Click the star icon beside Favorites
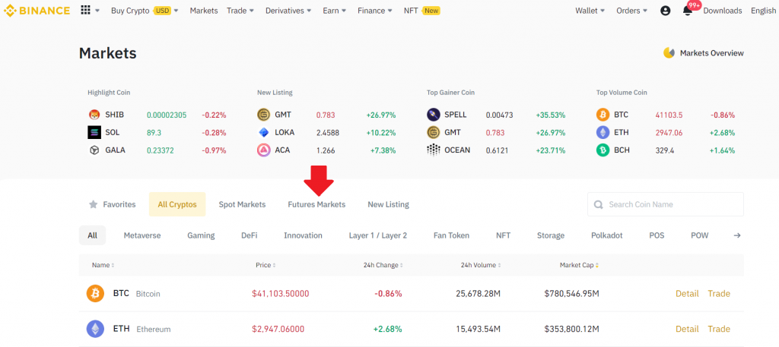The image size is (779, 347). (x=94, y=204)
